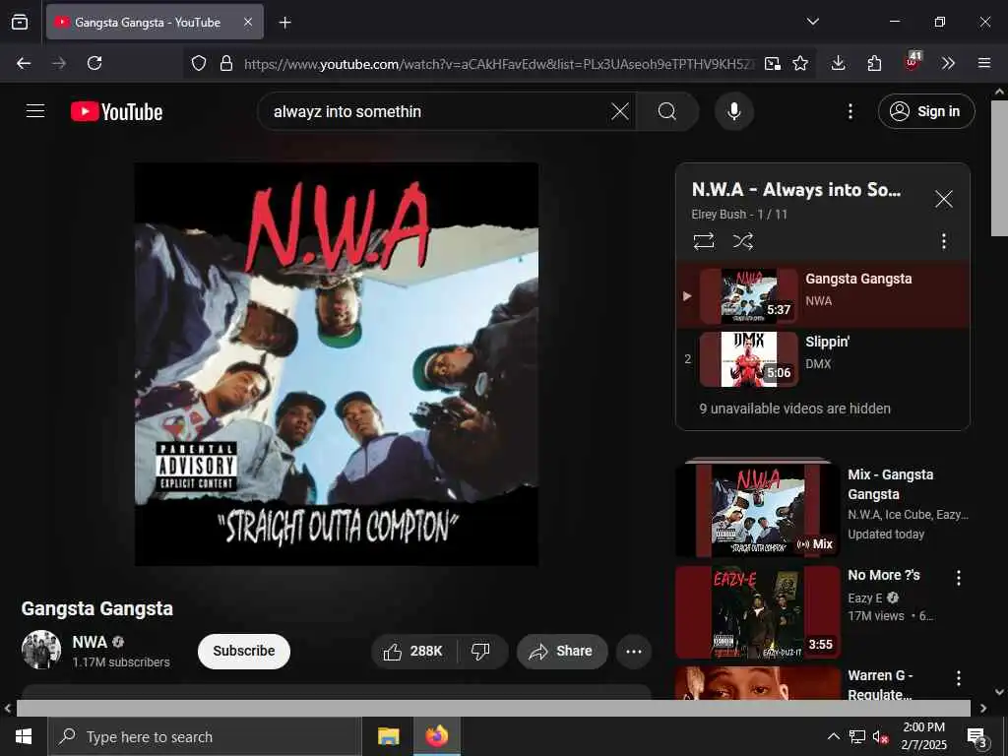Toggle loop playlist

click(704, 241)
